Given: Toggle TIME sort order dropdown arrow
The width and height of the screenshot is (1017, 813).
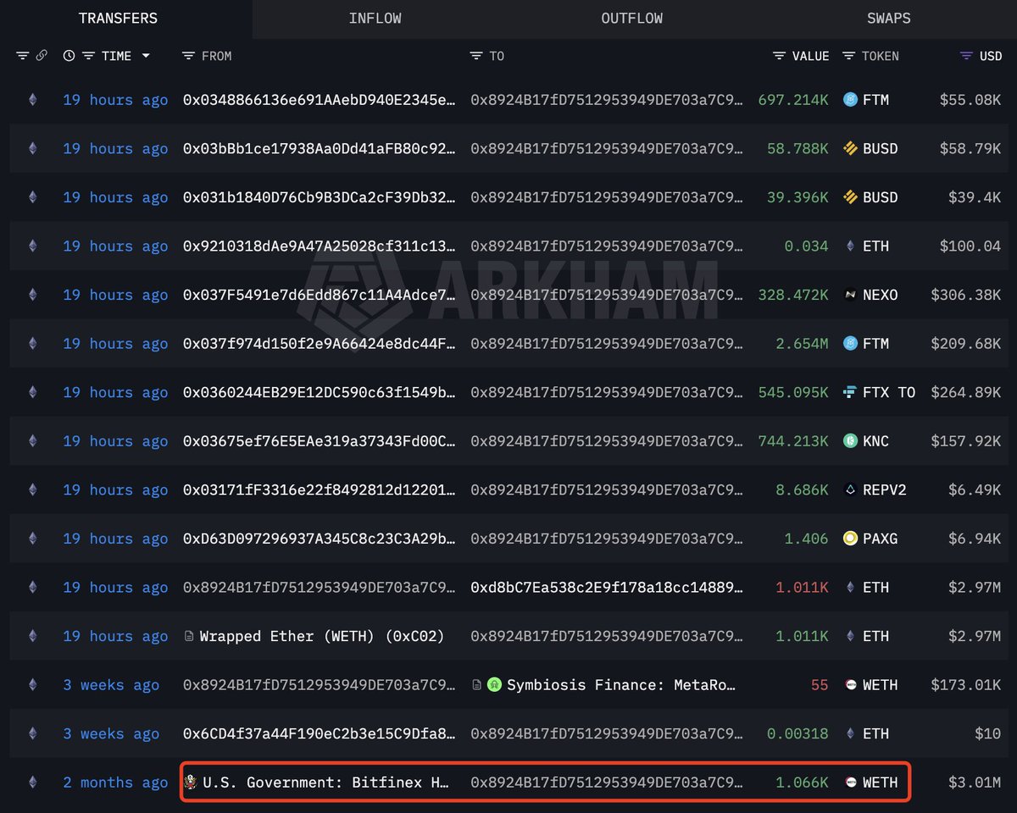Looking at the screenshot, I should [x=146, y=56].
